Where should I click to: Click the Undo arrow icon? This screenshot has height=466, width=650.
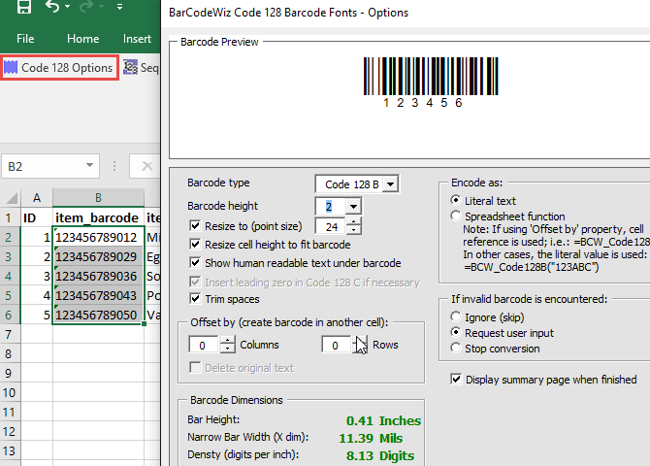tap(52, 7)
